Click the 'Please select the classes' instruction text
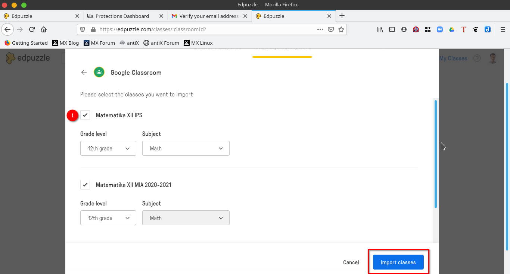This screenshot has width=510, height=274. (137, 95)
